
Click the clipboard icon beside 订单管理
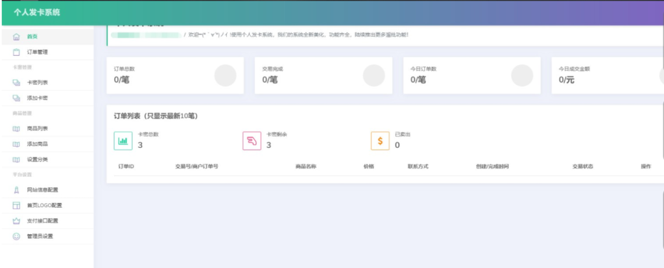(x=16, y=52)
